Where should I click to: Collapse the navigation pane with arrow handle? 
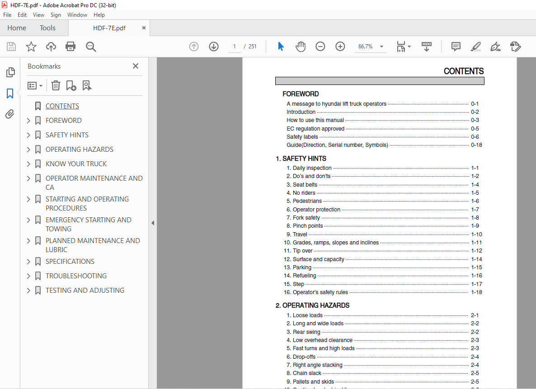pos(153,223)
